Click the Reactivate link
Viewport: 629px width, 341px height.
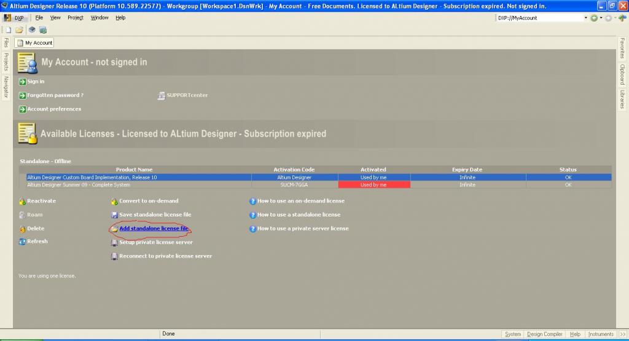pos(41,201)
